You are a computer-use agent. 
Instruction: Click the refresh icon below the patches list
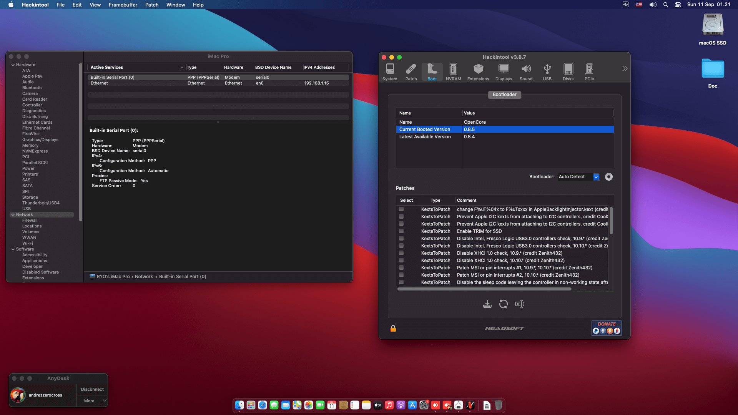click(504, 304)
